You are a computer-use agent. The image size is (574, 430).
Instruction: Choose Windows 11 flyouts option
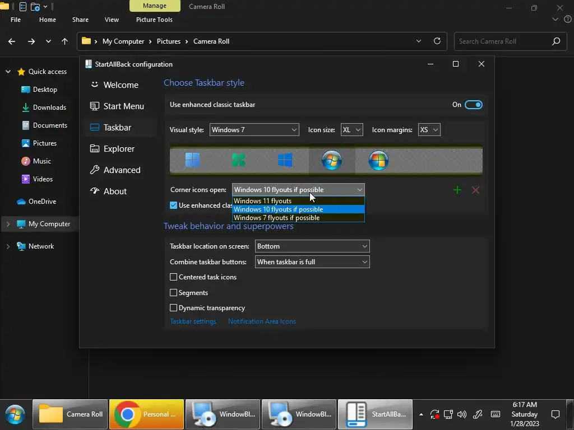click(298, 201)
